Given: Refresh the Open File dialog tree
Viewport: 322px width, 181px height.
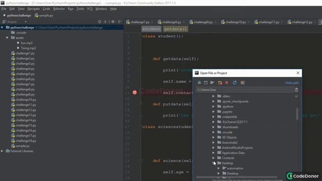Looking at the screenshot, I should [234, 82].
